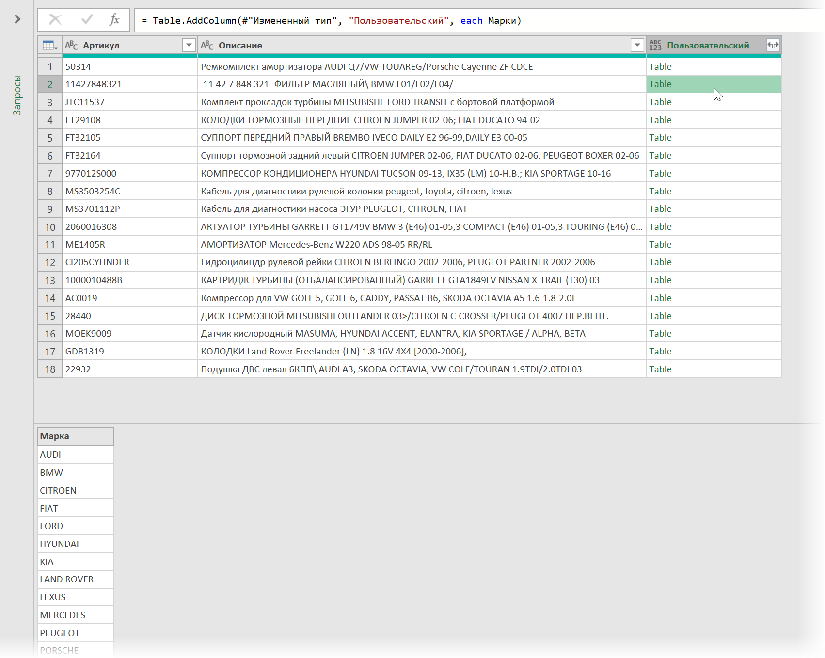Select description Подушка ДВС левая

point(422,369)
